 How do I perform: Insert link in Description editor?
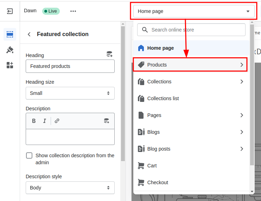pos(57,121)
